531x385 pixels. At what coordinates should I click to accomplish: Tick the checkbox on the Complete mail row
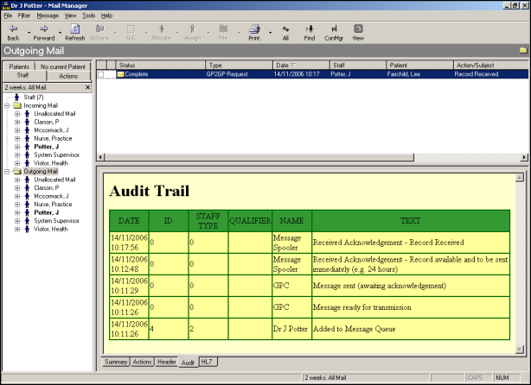point(101,75)
